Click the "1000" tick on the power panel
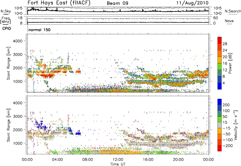 pos(18,81)
